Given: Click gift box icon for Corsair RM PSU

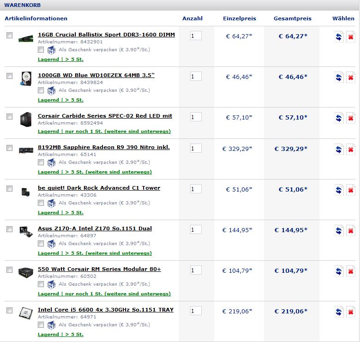Looking at the screenshot, I should [x=51, y=284].
